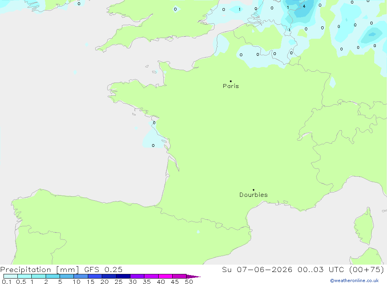Click the '0.5' legend scale label

(x=21, y=282)
